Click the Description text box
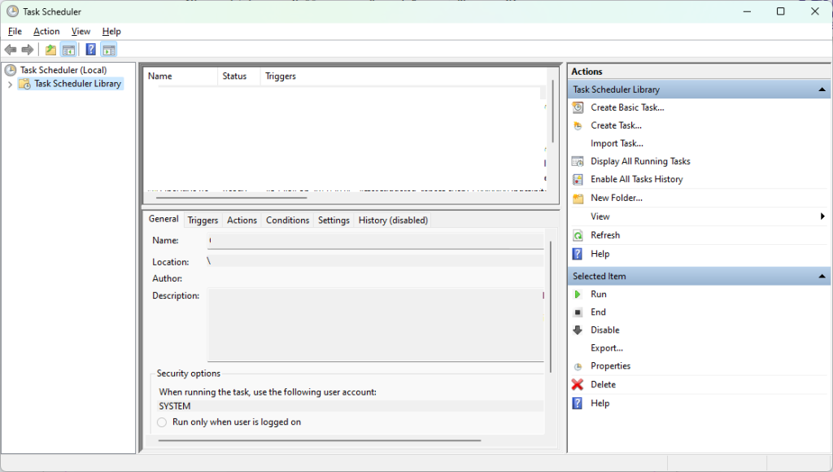This screenshot has height=472, width=833. (376, 326)
